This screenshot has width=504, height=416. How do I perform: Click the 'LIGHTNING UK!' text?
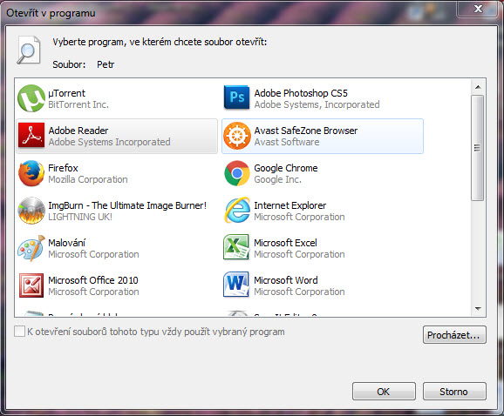[x=80, y=217]
